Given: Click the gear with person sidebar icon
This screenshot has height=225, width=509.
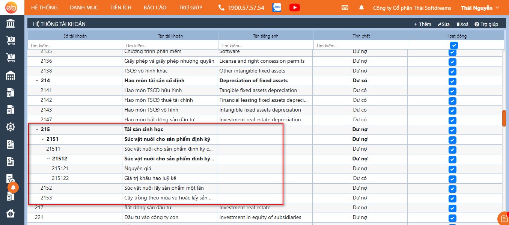Looking at the screenshot, I should coord(11,127).
